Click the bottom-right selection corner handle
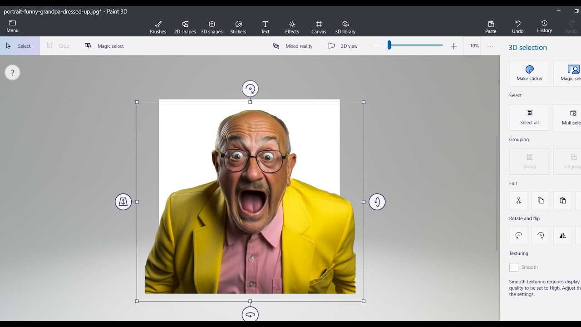The height and width of the screenshot is (327, 581). [x=364, y=301]
